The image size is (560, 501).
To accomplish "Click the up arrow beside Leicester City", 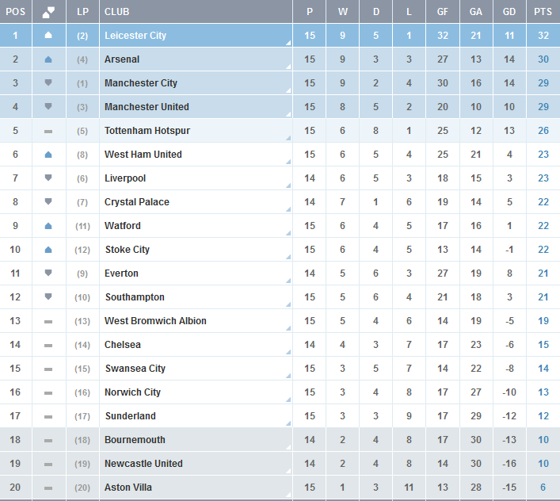I will [48, 35].
